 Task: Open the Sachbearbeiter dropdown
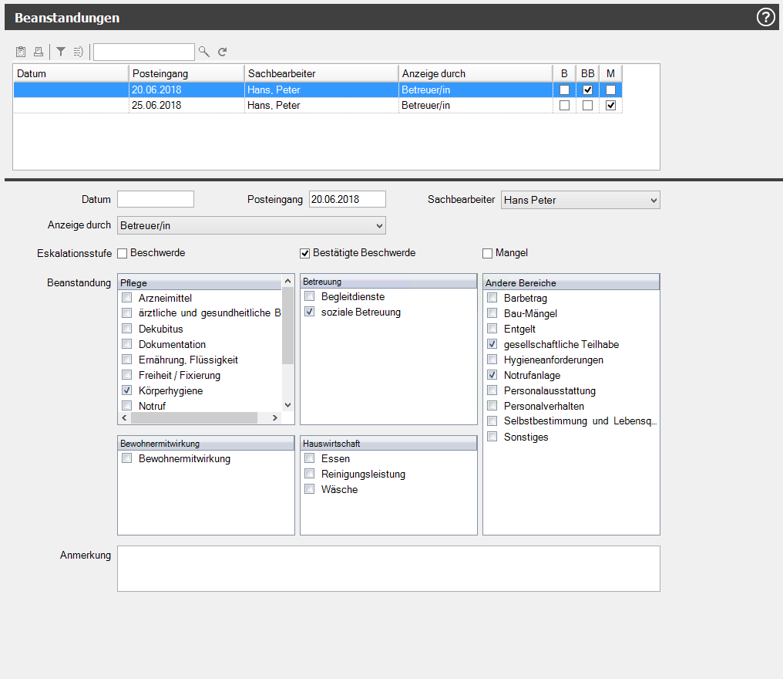tap(580, 200)
